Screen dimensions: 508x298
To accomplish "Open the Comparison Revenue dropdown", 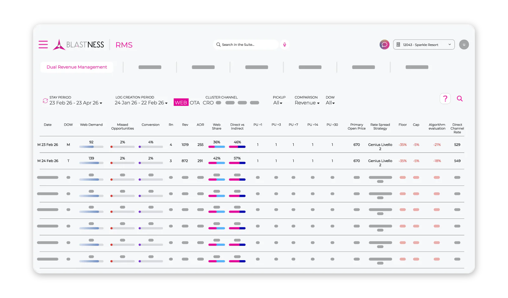I will (x=307, y=103).
